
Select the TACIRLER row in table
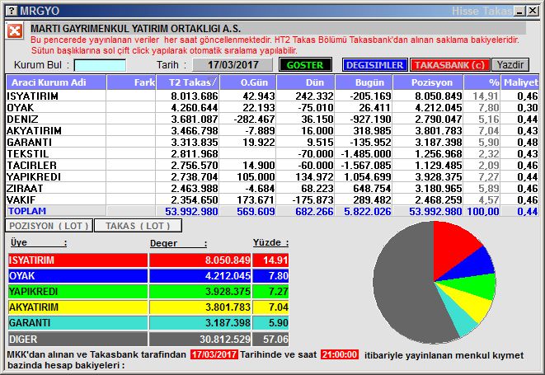272,165
